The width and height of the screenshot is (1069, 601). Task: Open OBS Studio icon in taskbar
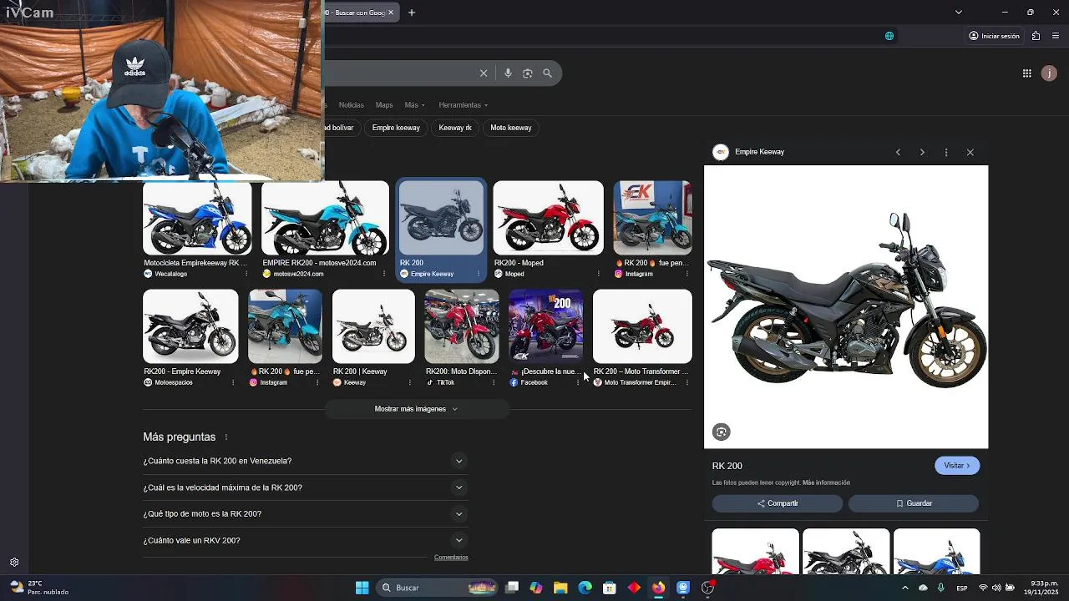707,588
